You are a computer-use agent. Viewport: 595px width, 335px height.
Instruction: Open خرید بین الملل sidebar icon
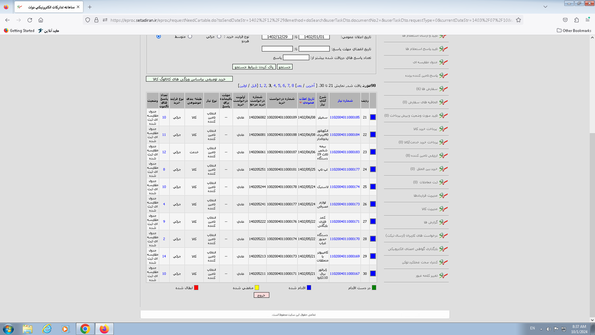click(443, 169)
